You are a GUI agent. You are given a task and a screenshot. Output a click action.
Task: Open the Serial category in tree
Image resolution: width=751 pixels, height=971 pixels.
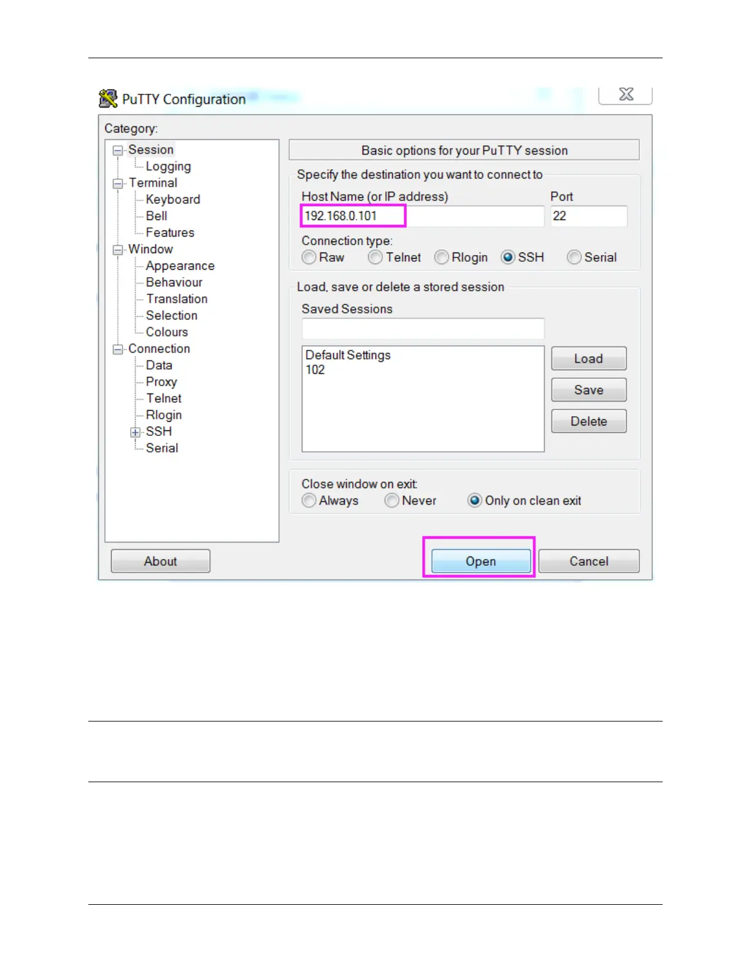click(162, 447)
